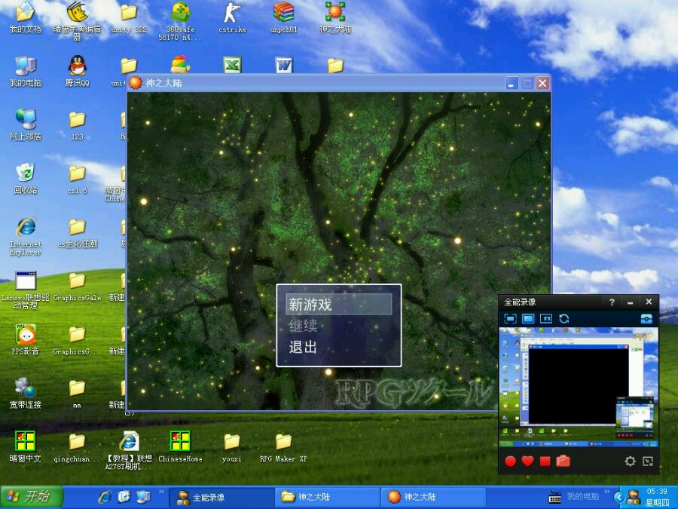Open unpch81 archive on desktop
Screen dimensions: 678x509
coord(284,18)
